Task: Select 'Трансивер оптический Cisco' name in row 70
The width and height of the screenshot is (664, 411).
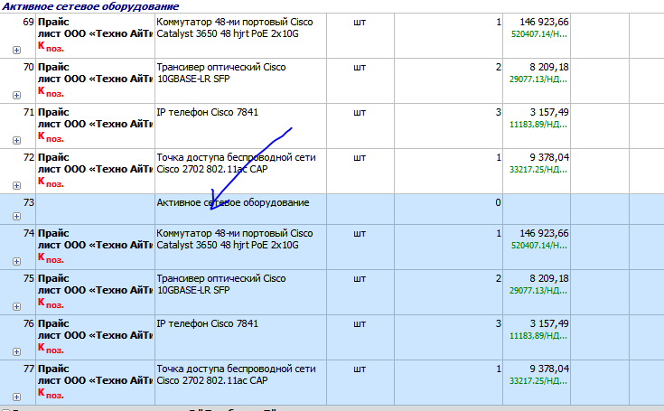Action: point(221,68)
